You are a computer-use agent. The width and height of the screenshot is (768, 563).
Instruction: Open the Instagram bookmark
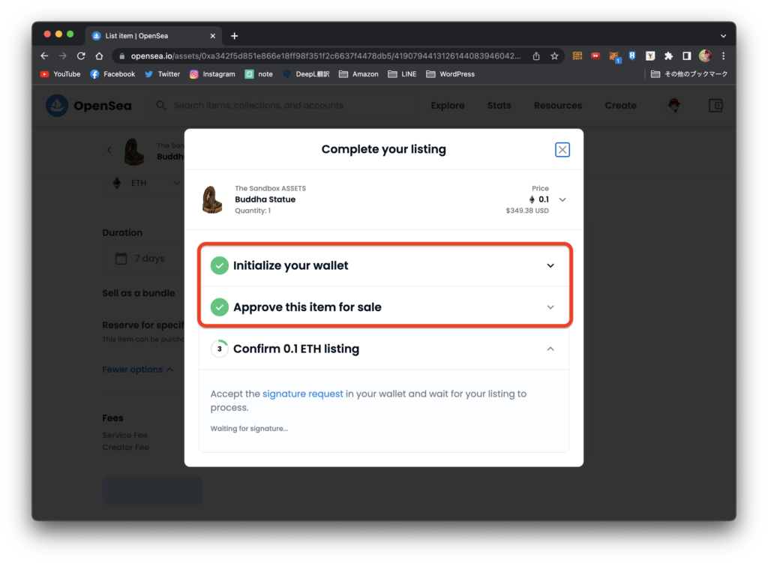pos(212,74)
